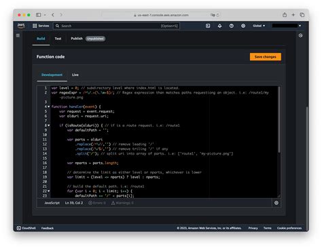Viewport: 322px width, 249px height.
Task: Toggle the Safari sidebar icon
Action: pos(38,15)
